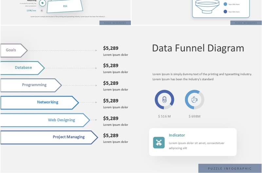Click the padlock icon in the donut chart
This screenshot has height=173, width=262.
(x=164, y=100)
